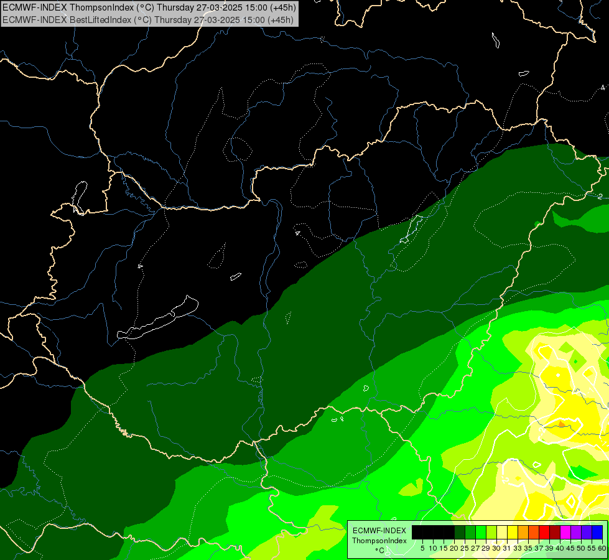Click the ECMWF-INDEX label in the legend

(x=379, y=531)
